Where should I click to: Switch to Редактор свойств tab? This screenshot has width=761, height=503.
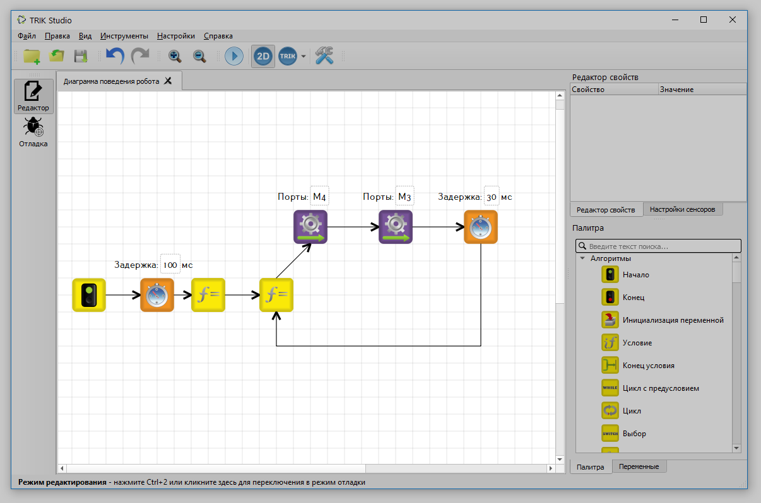pos(606,209)
